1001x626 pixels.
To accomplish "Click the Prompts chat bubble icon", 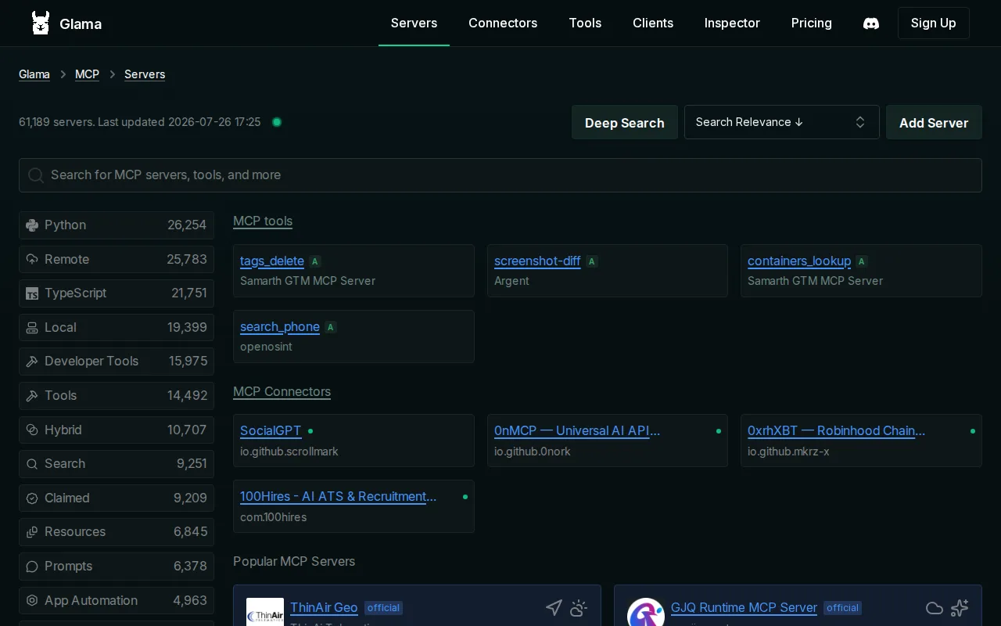I will pos(32,567).
